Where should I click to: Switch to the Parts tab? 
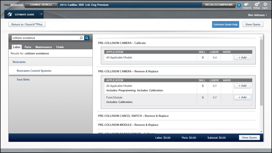pyautogui.click(x=28, y=47)
